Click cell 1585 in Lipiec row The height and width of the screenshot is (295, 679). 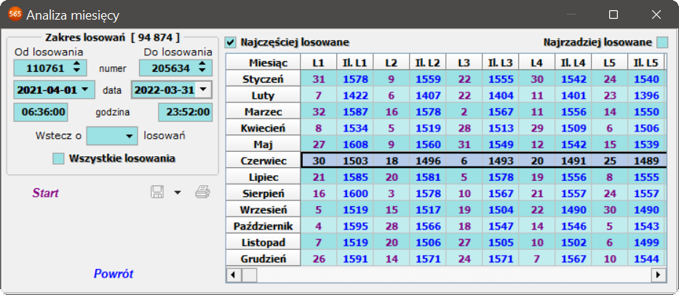tap(355, 177)
